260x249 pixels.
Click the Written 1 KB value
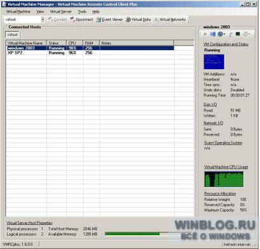(x=234, y=116)
